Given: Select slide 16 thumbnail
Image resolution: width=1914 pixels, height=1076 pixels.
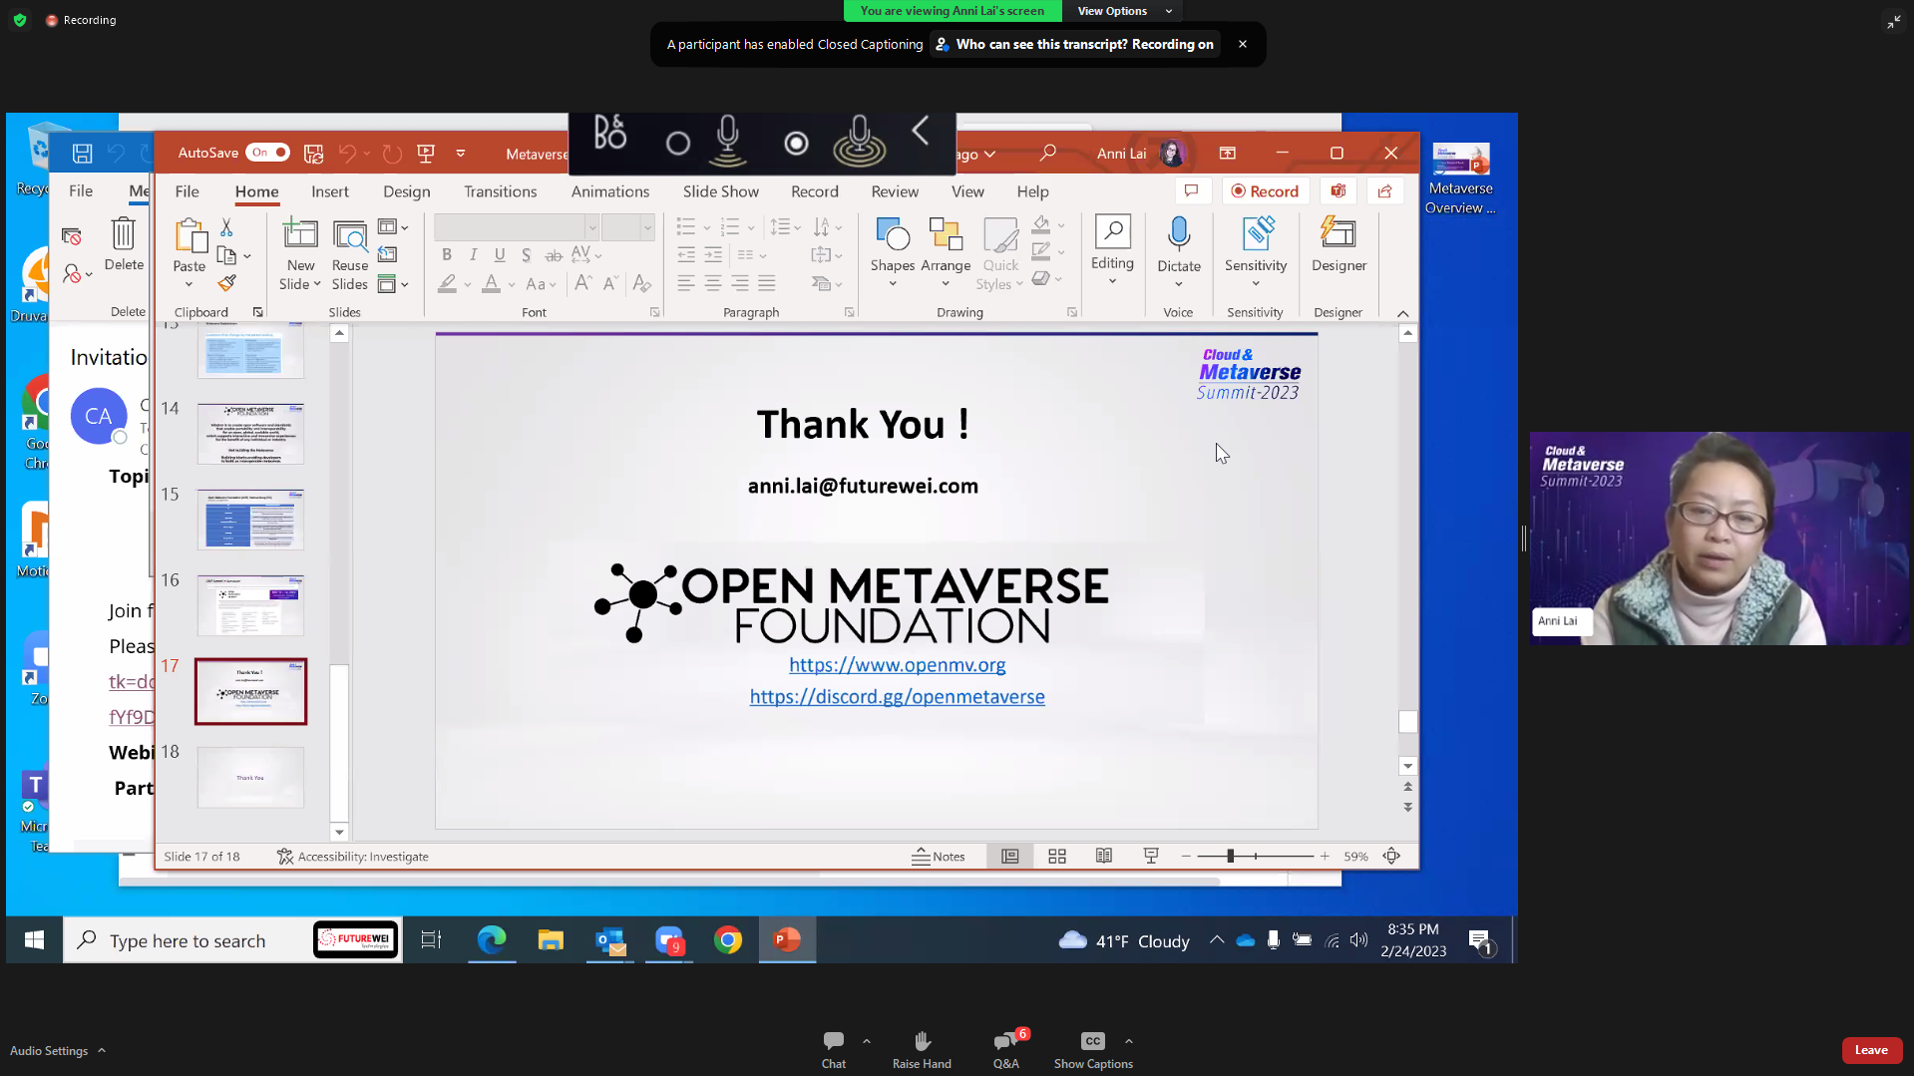Looking at the screenshot, I should (250, 604).
